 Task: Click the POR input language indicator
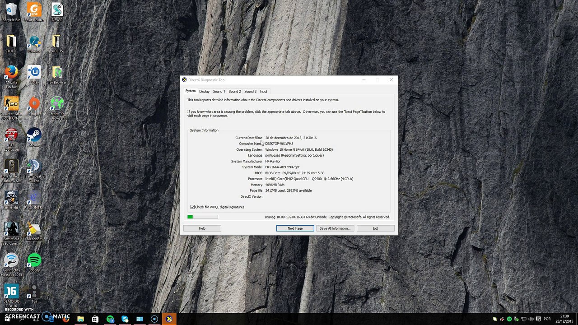(547, 319)
